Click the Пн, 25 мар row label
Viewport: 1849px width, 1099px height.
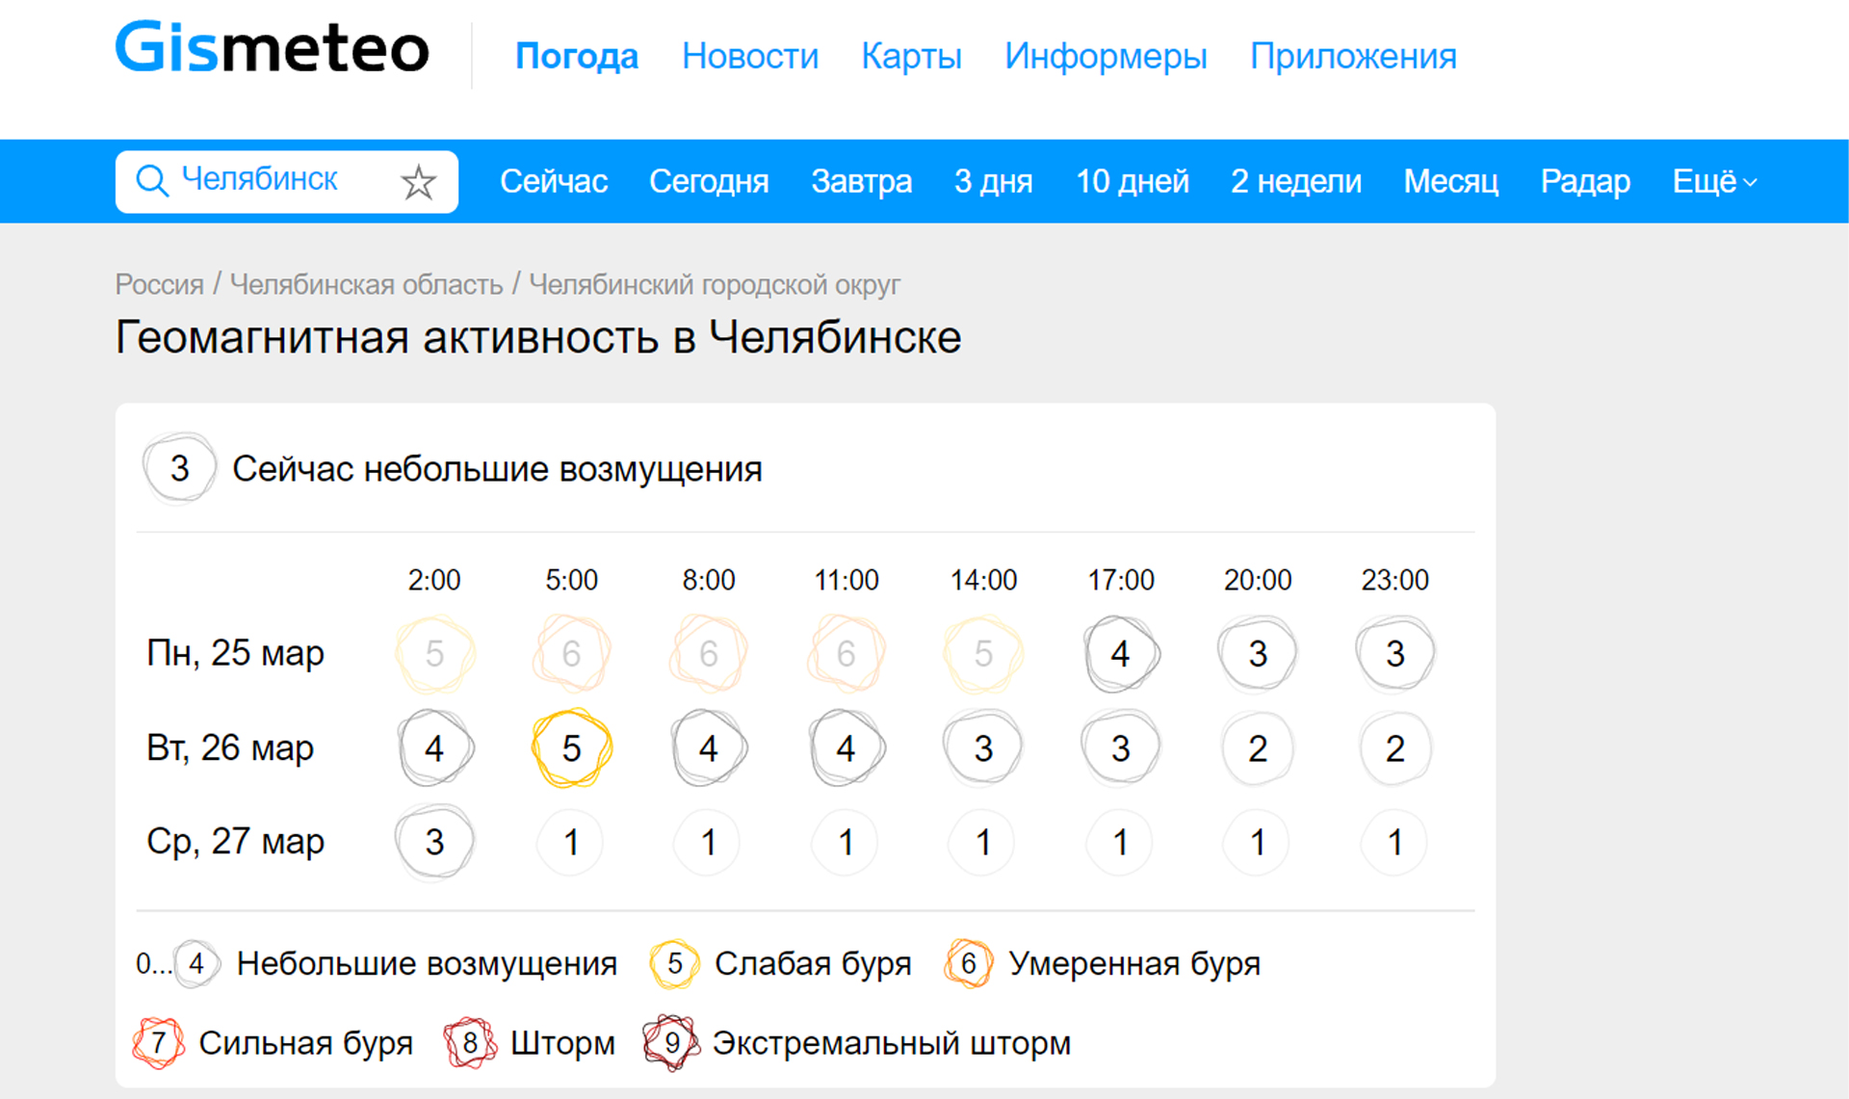(x=235, y=653)
